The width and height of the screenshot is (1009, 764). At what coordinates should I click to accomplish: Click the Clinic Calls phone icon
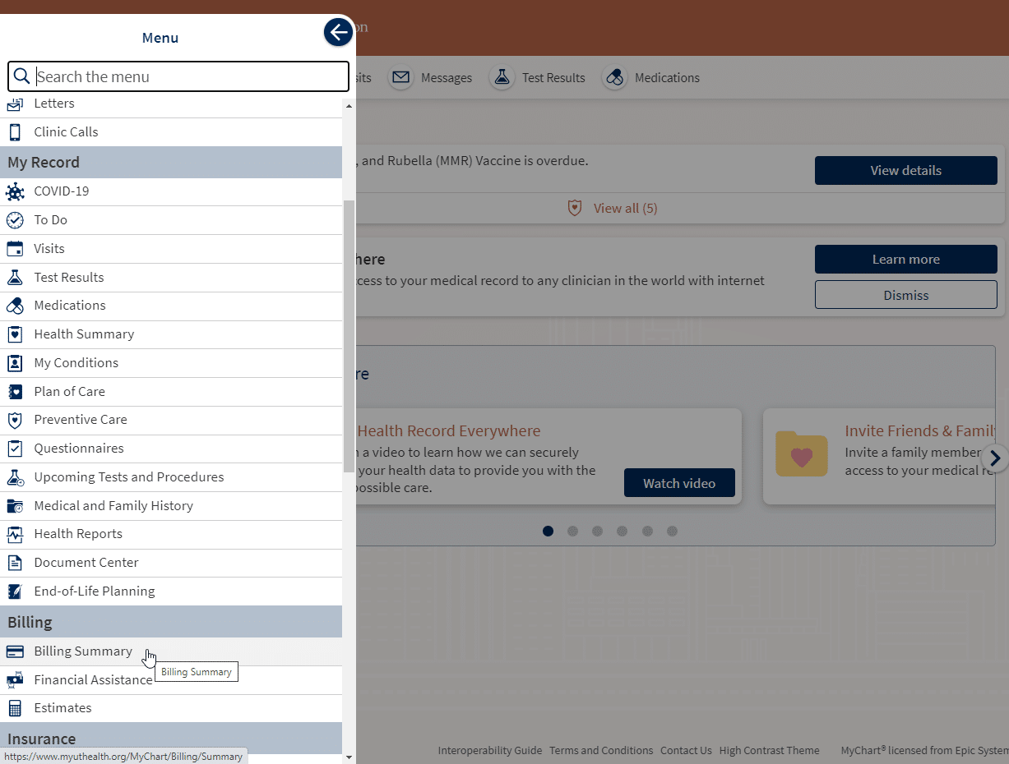point(15,132)
